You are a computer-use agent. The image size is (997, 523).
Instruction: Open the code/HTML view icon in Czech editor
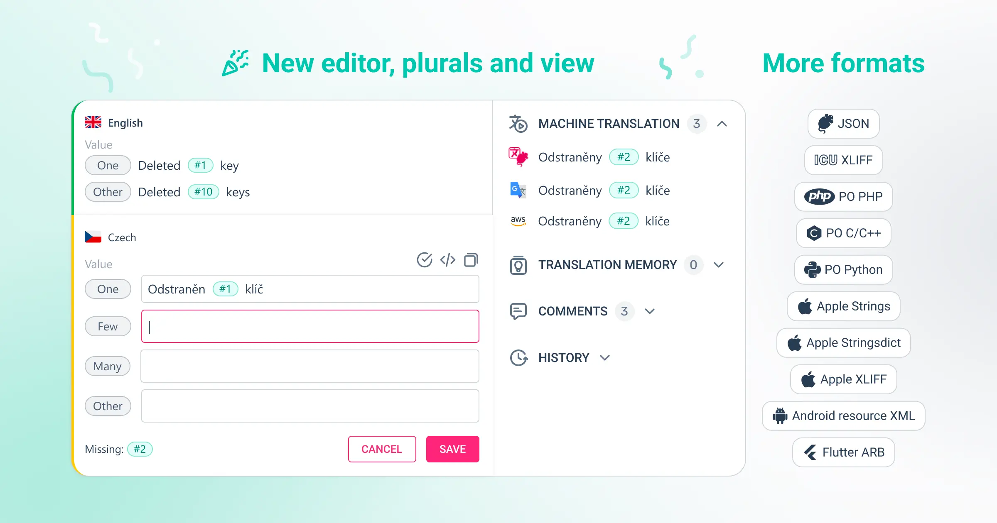point(447,260)
